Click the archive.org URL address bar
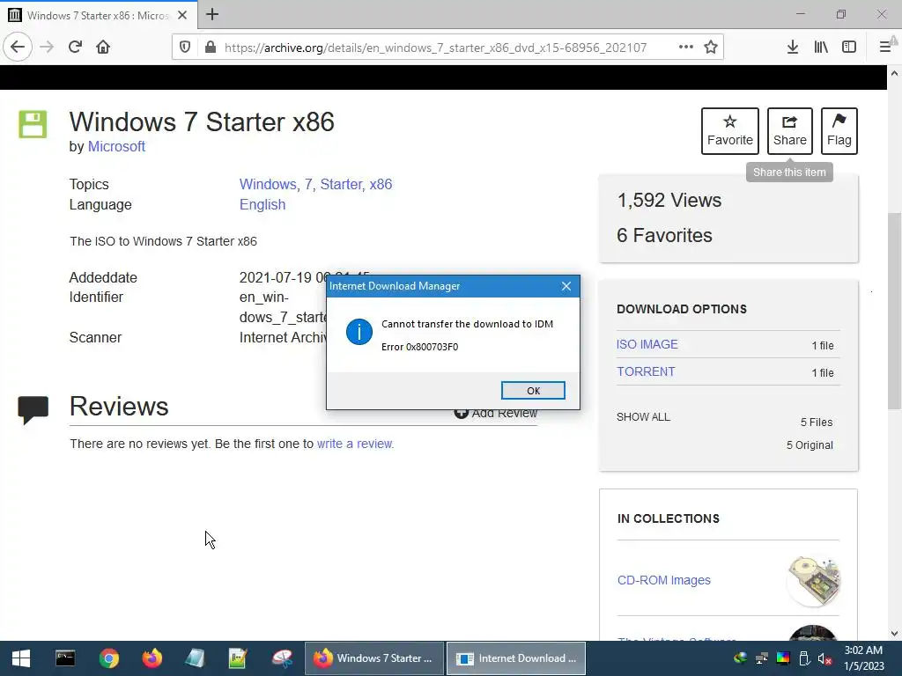The width and height of the screenshot is (902, 676). point(435,48)
